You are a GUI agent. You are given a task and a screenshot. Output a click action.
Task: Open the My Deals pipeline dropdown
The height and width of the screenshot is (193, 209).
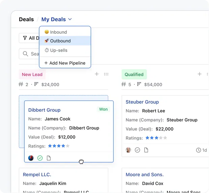(x=57, y=20)
